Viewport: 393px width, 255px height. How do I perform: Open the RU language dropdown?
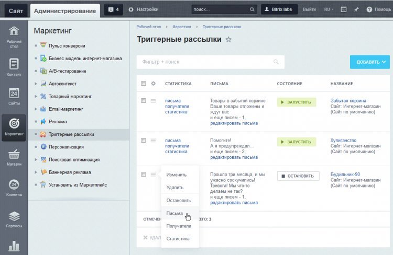click(x=329, y=9)
